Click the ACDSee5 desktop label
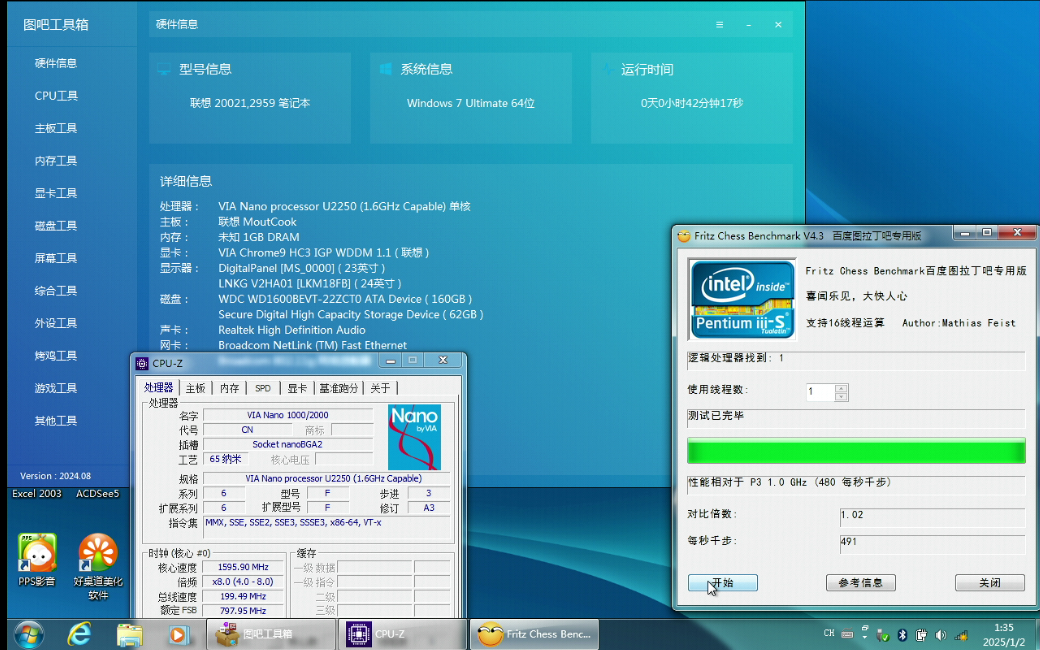 coord(97,494)
